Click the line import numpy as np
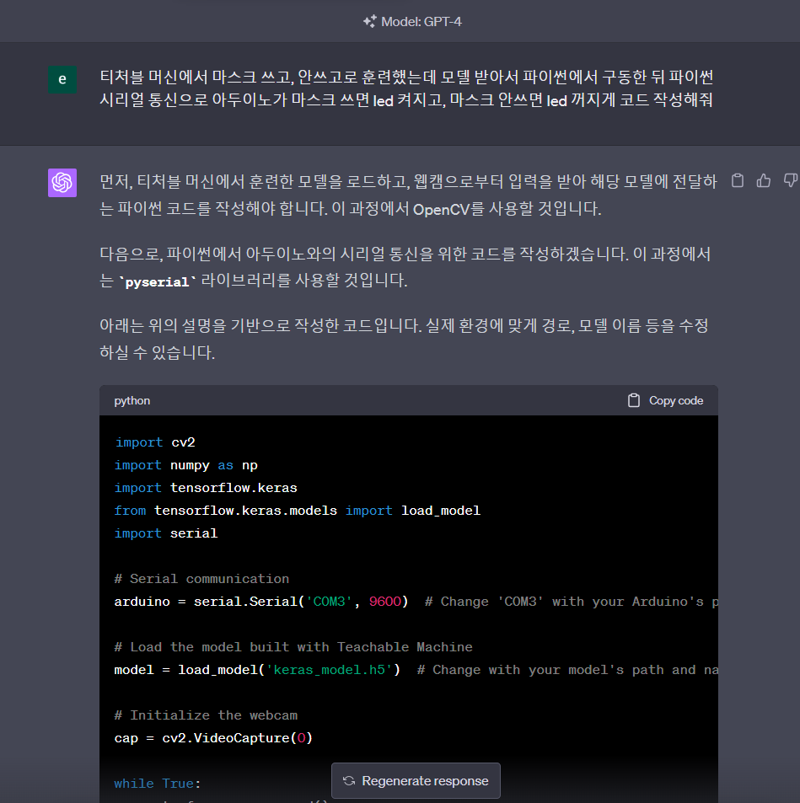 [x=186, y=465]
